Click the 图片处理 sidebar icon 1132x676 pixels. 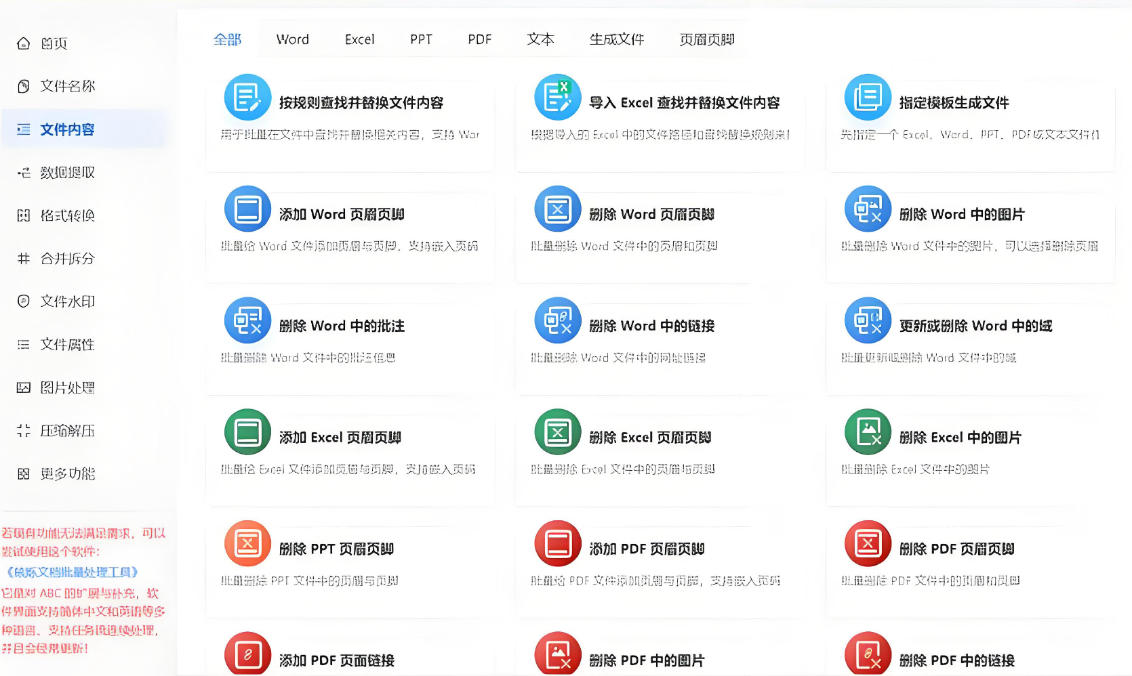click(x=24, y=387)
